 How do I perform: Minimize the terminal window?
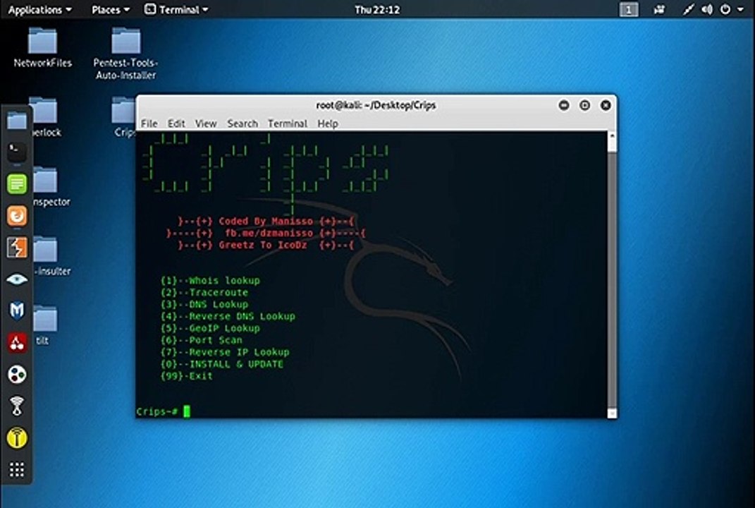[x=564, y=105]
